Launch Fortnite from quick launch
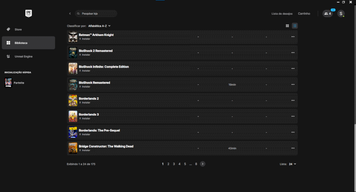 tap(15, 83)
